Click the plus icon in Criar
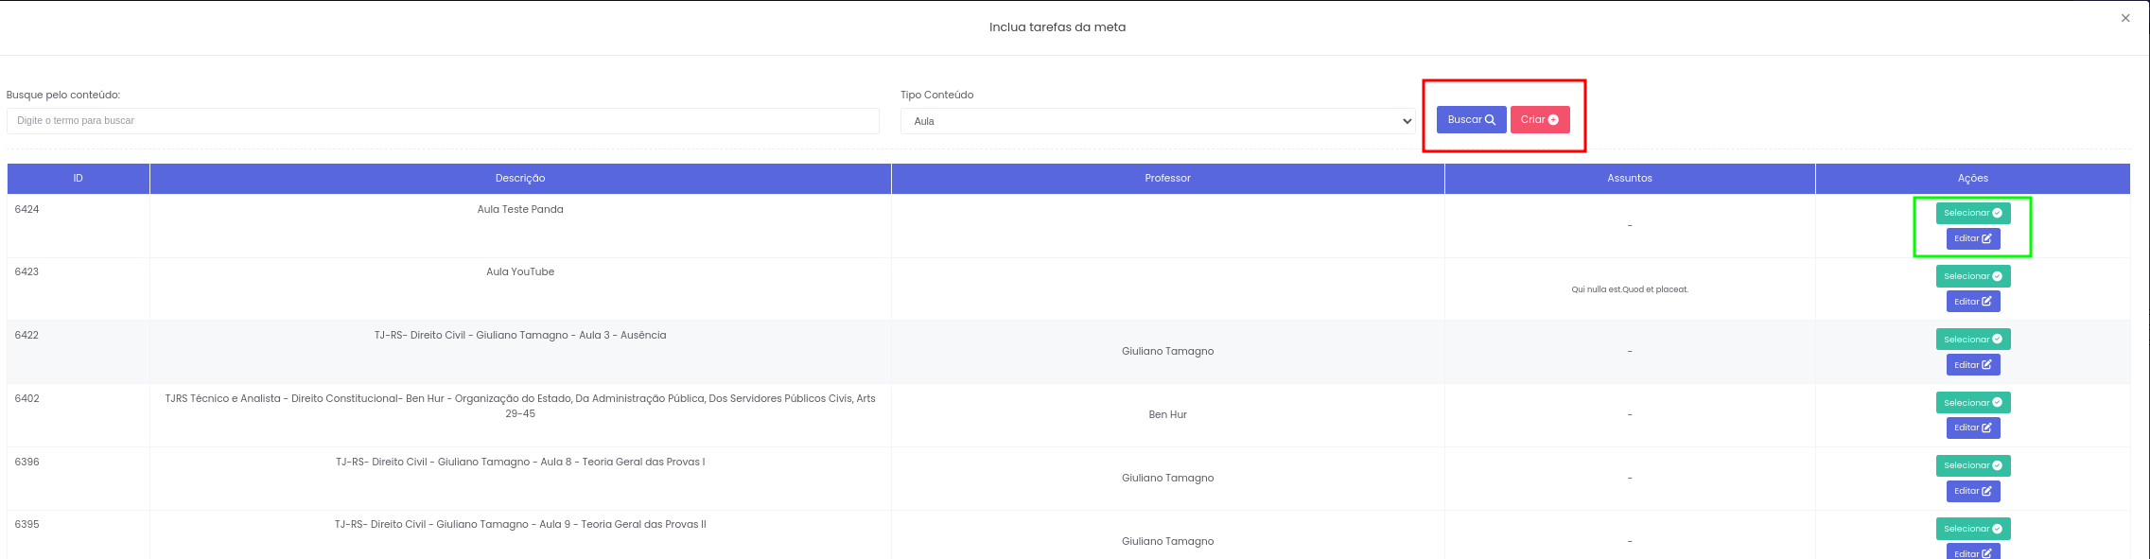The width and height of the screenshot is (2150, 559). pyautogui.click(x=1553, y=120)
